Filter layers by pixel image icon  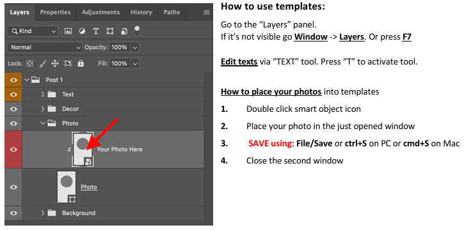click(68, 31)
